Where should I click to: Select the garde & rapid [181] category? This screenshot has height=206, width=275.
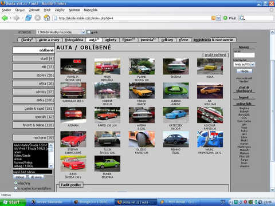(x=34, y=109)
